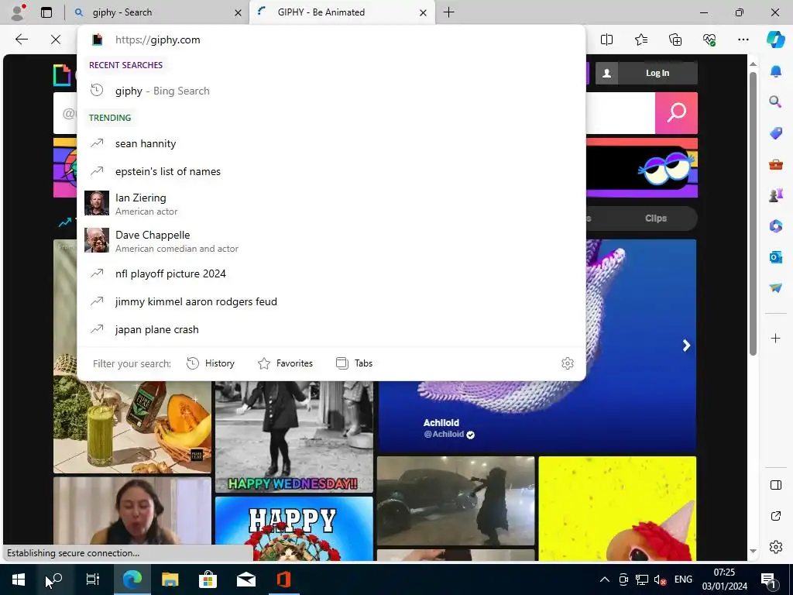Image resolution: width=793 pixels, height=595 pixels.
Task: Open the sidebar Drop paper plane icon
Action: coord(775,288)
